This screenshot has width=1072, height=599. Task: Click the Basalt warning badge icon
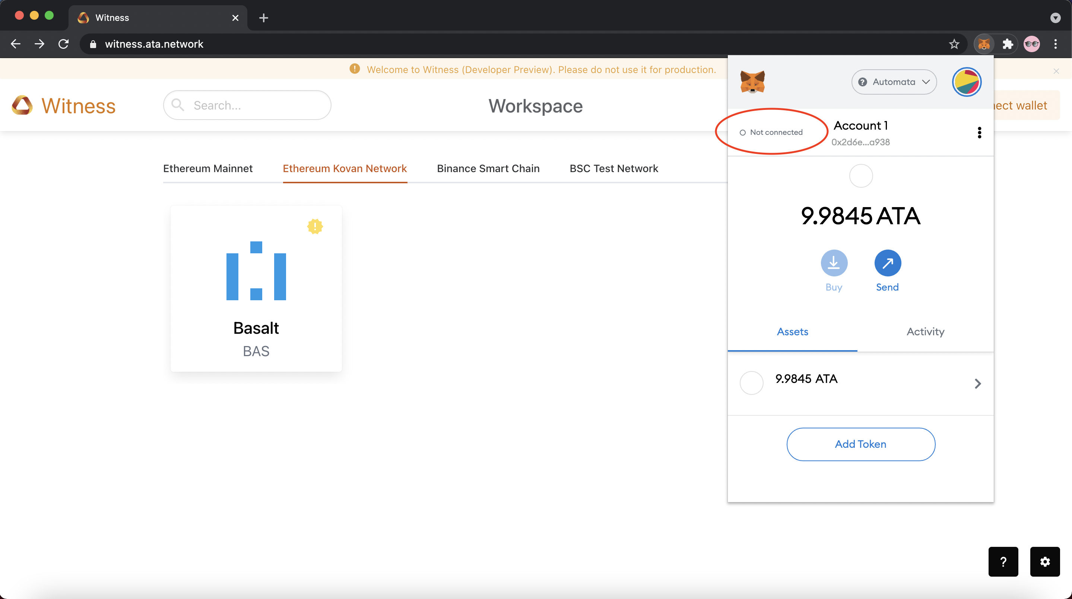(x=315, y=226)
